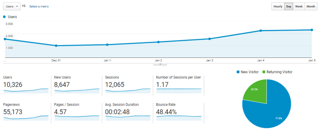320x134 pixels.
Task: Select the Jan 3 data point
Action: coord(209,39)
